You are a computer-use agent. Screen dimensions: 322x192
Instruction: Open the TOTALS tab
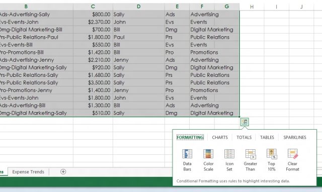click(244, 137)
